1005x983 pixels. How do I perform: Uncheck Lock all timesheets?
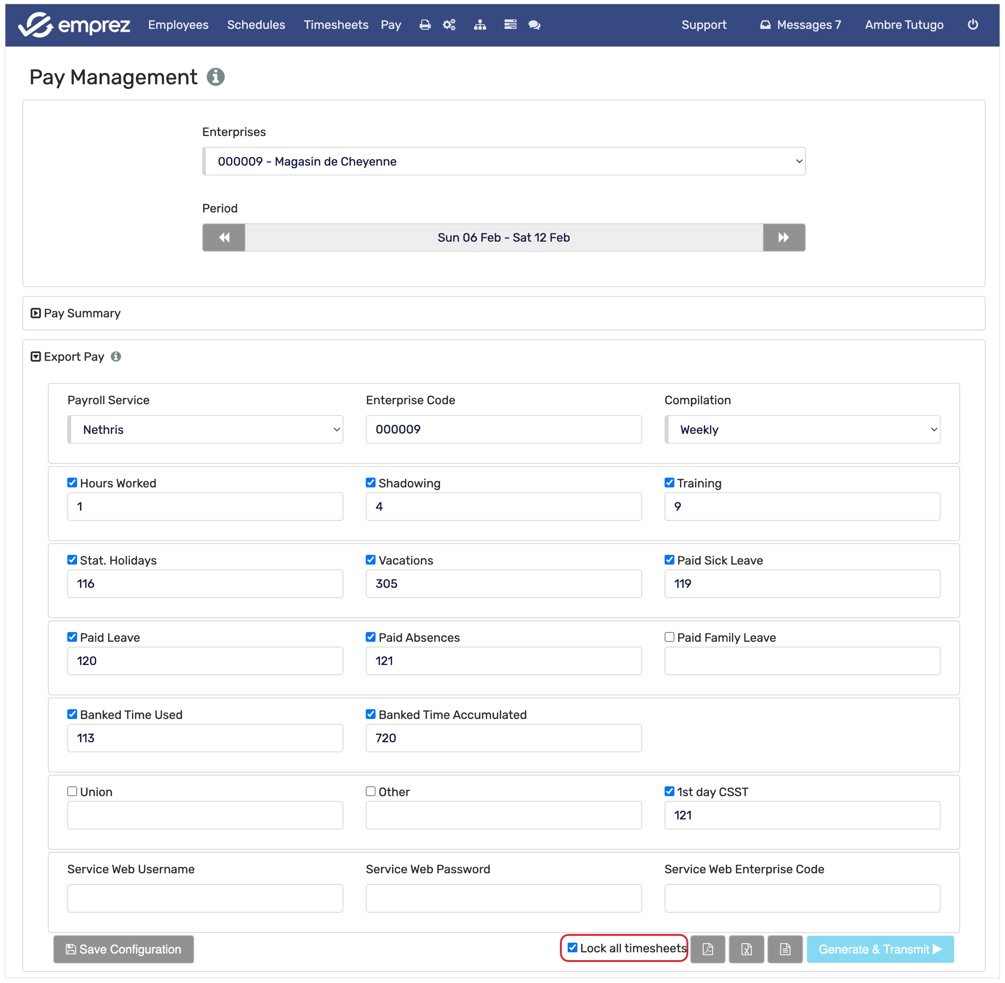[x=572, y=947]
